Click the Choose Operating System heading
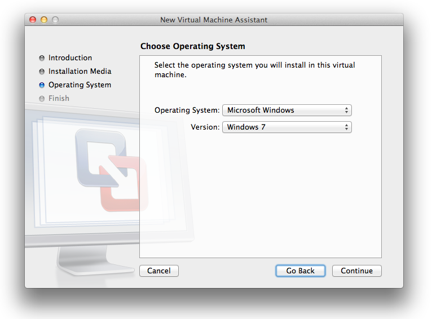The height and width of the screenshot is (319, 432). click(192, 46)
